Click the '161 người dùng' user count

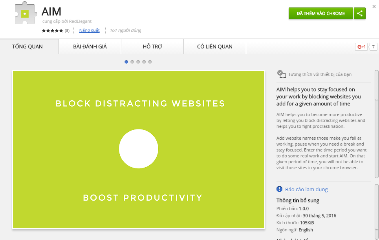click(125, 30)
